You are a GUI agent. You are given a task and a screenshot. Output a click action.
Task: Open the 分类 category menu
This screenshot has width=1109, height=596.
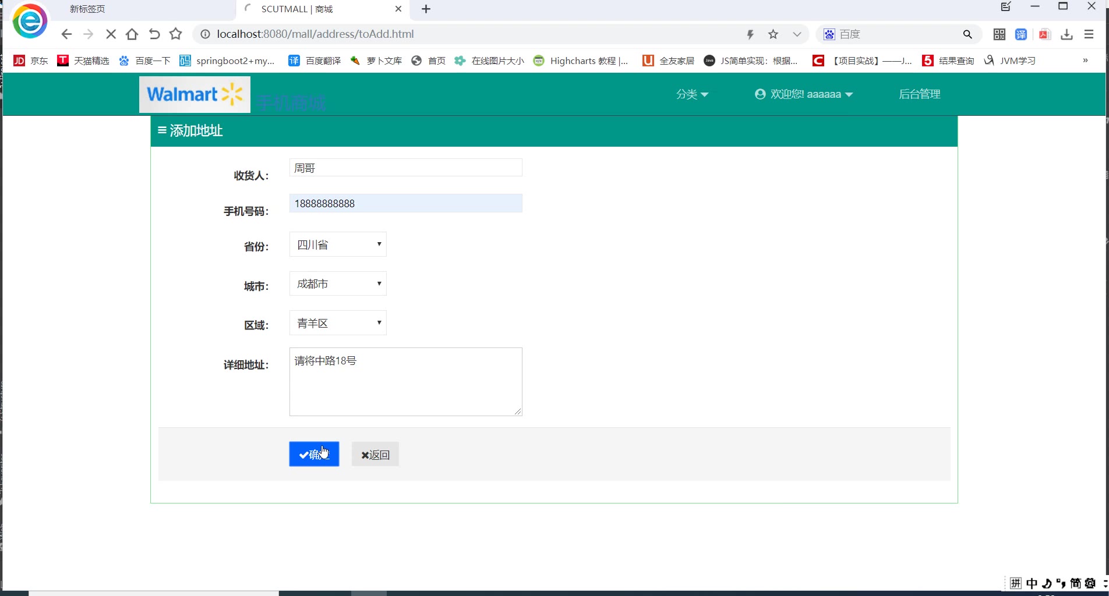[x=692, y=94]
